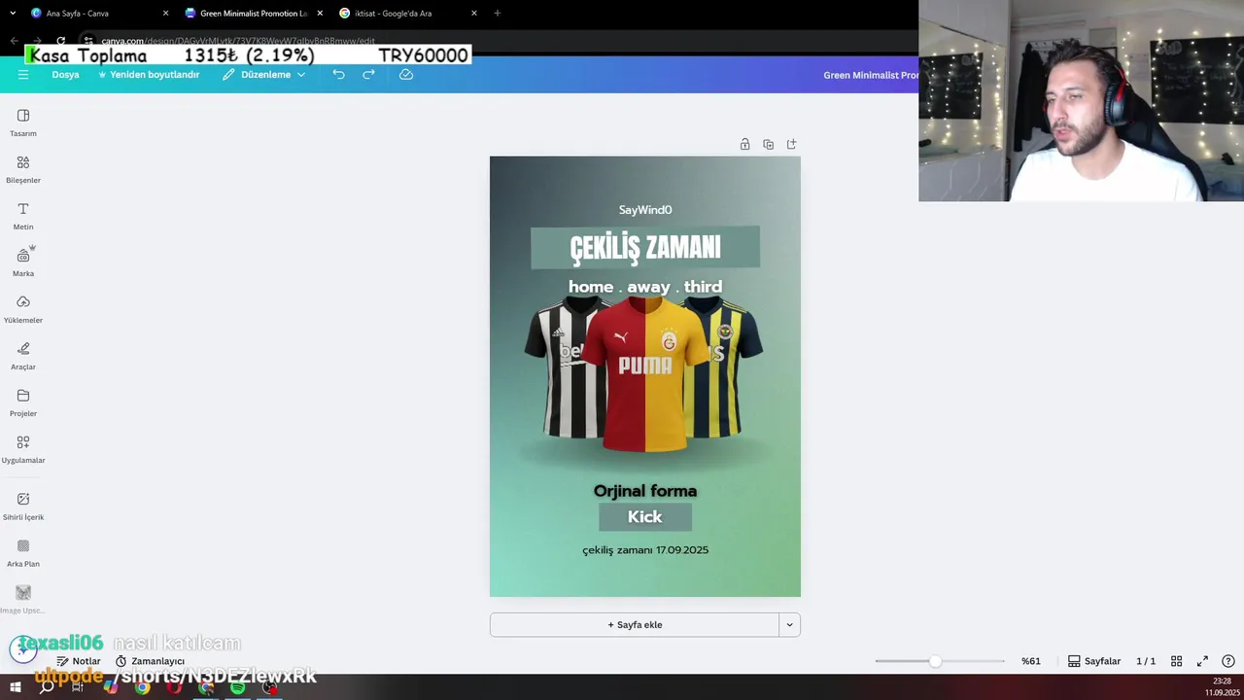The width and height of the screenshot is (1244, 700).
Task: Lock the page with padlock icon
Action: click(744, 144)
